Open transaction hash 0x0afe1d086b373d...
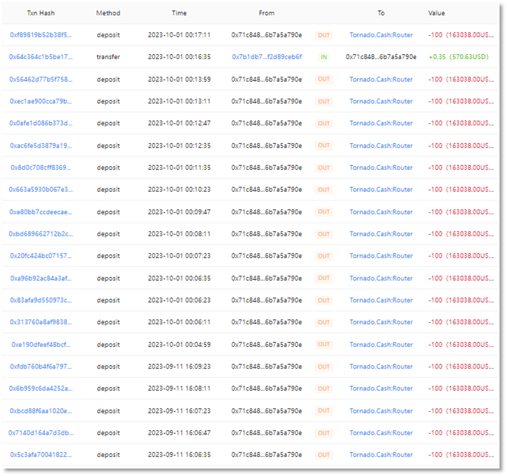The width and height of the screenshot is (507, 476). pyautogui.click(x=41, y=123)
